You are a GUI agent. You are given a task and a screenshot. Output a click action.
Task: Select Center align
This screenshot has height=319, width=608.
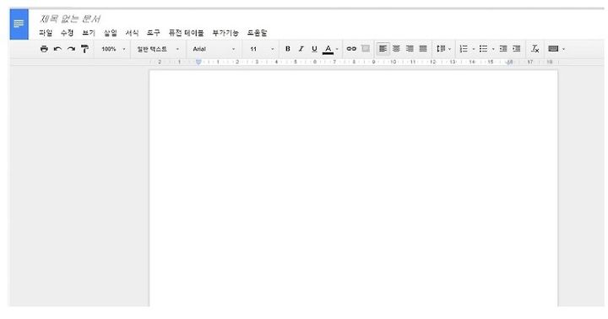click(396, 49)
